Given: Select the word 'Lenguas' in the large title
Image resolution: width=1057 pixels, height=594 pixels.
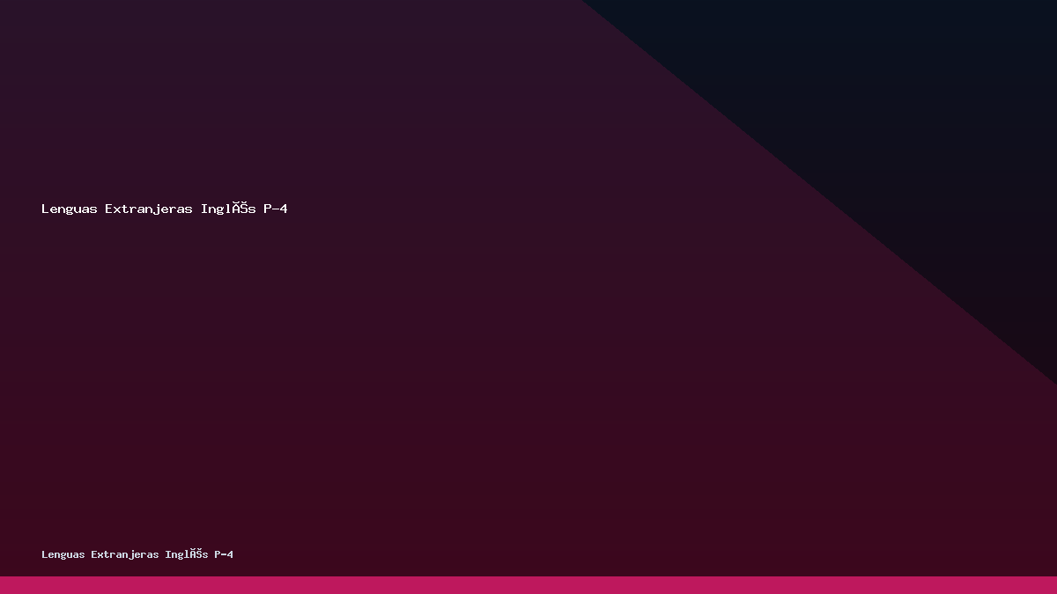Looking at the screenshot, I should pyautogui.click(x=70, y=209).
